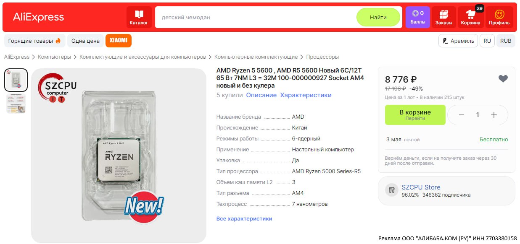
Task: Select the Горящие товары tab
Action: click(x=34, y=41)
